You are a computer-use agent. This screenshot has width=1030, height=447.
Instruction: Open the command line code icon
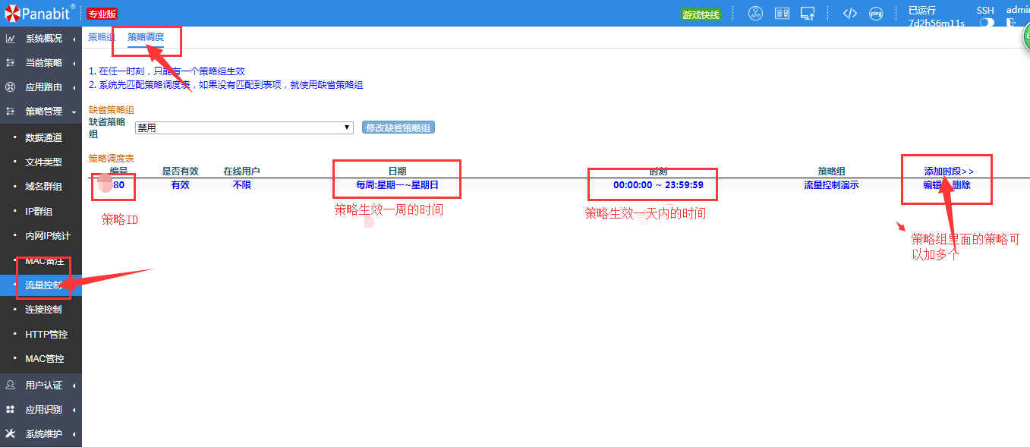850,14
